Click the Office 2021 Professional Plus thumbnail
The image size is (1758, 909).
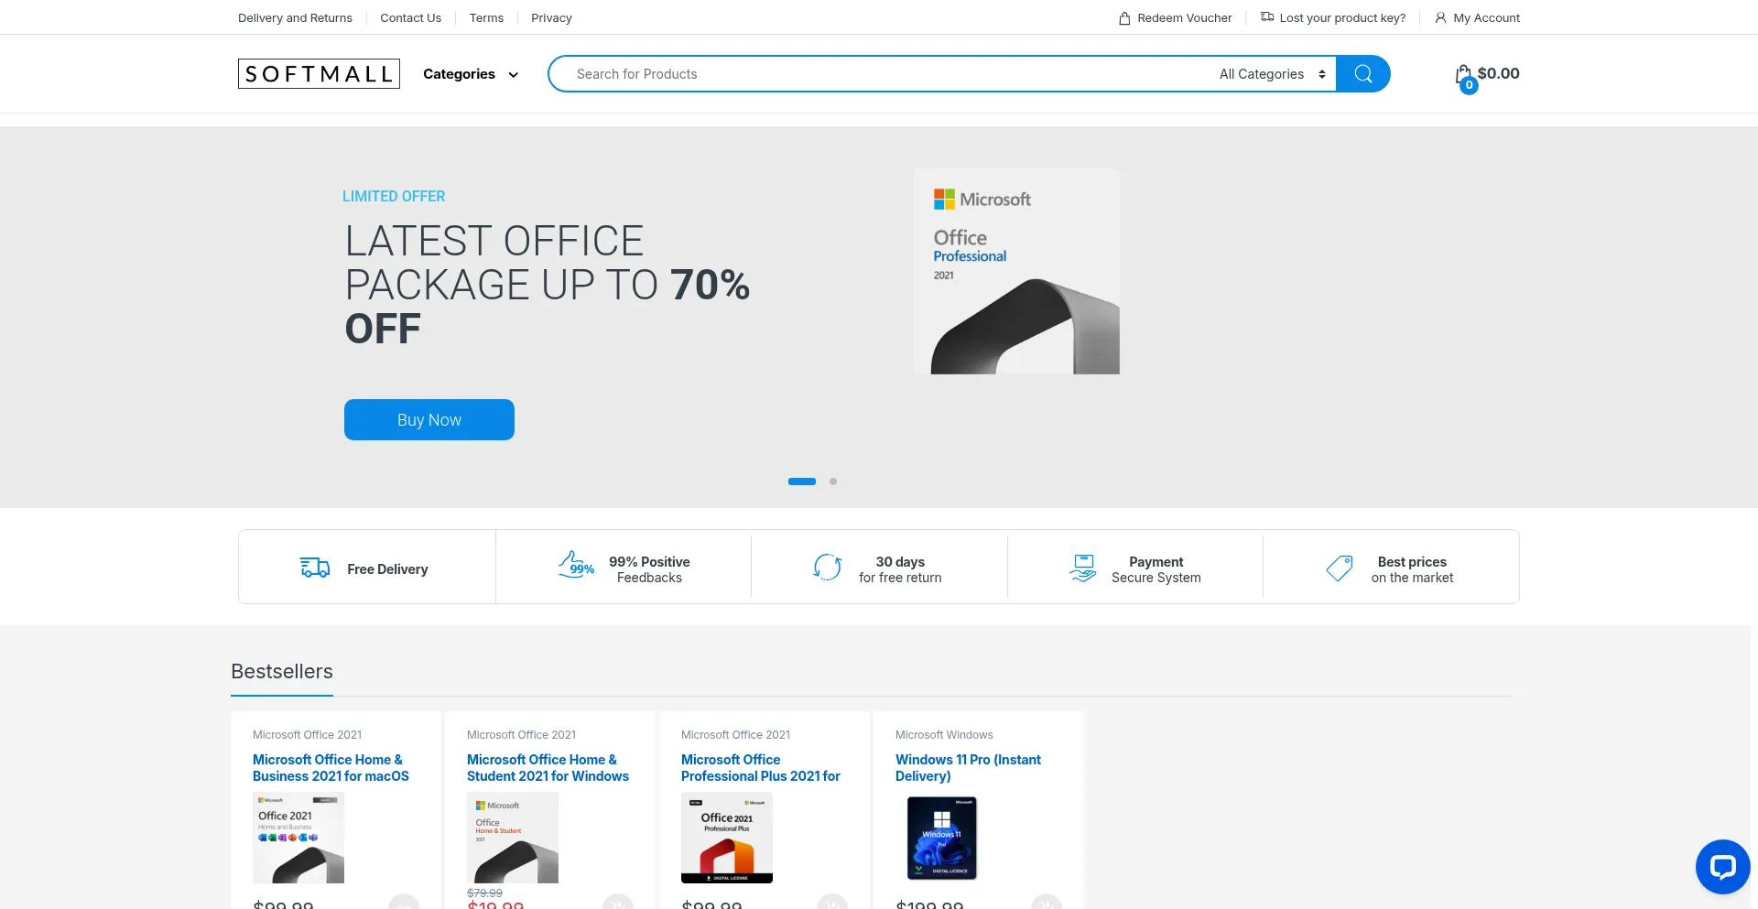tap(727, 838)
